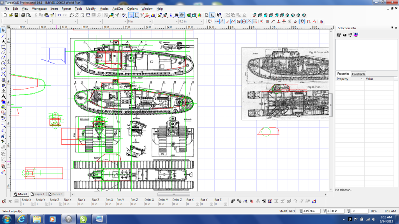399x224 pixels.
Task: Toggle the GEO indicator in status bar
Action: click(291, 211)
